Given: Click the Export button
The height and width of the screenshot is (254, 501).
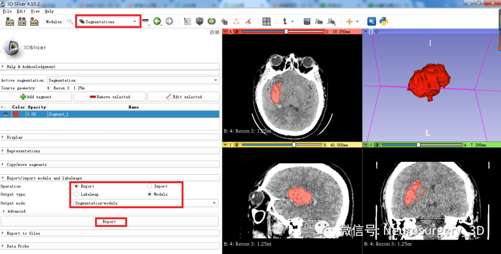Looking at the screenshot, I should click(x=109, y=222).
